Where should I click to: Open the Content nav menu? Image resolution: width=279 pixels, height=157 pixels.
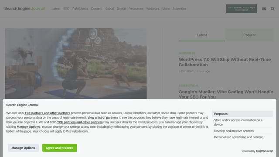tap(97, 9)
